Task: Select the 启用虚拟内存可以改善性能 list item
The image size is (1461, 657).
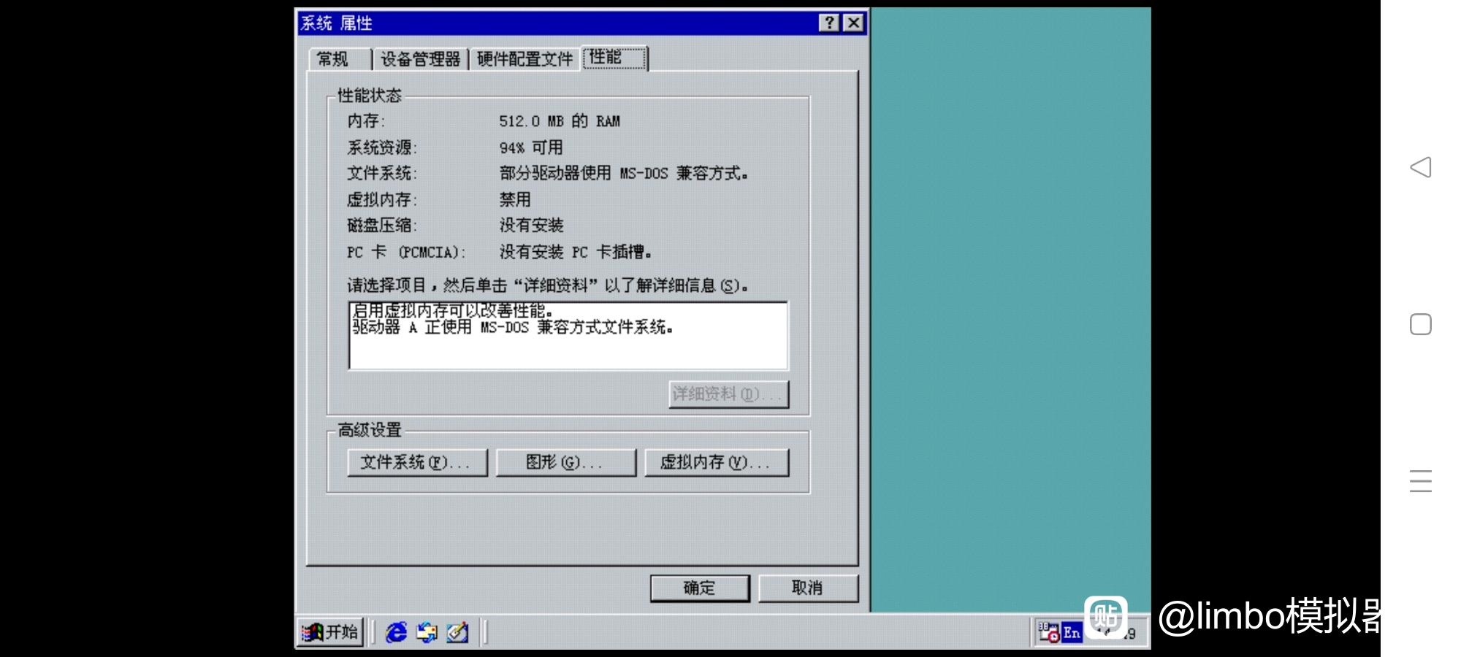Action: [x=453, y=311]
